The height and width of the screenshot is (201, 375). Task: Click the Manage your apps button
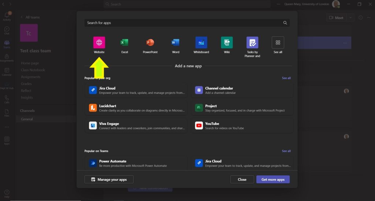point(109,179)
